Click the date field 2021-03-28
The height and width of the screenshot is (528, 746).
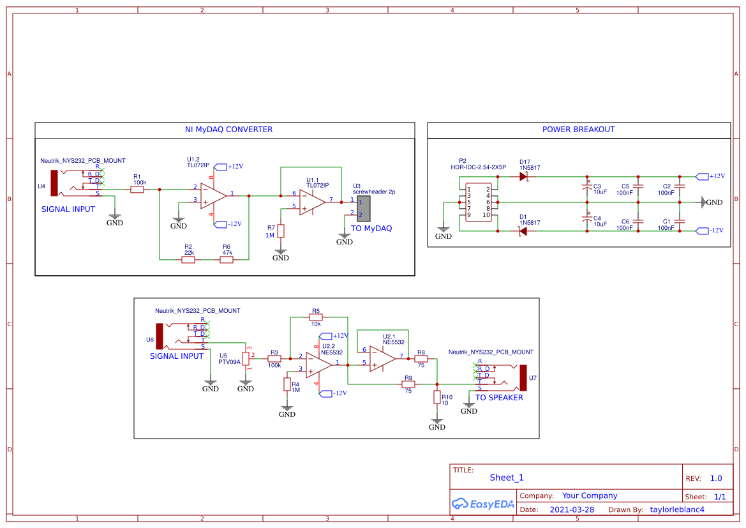[572, 509]
